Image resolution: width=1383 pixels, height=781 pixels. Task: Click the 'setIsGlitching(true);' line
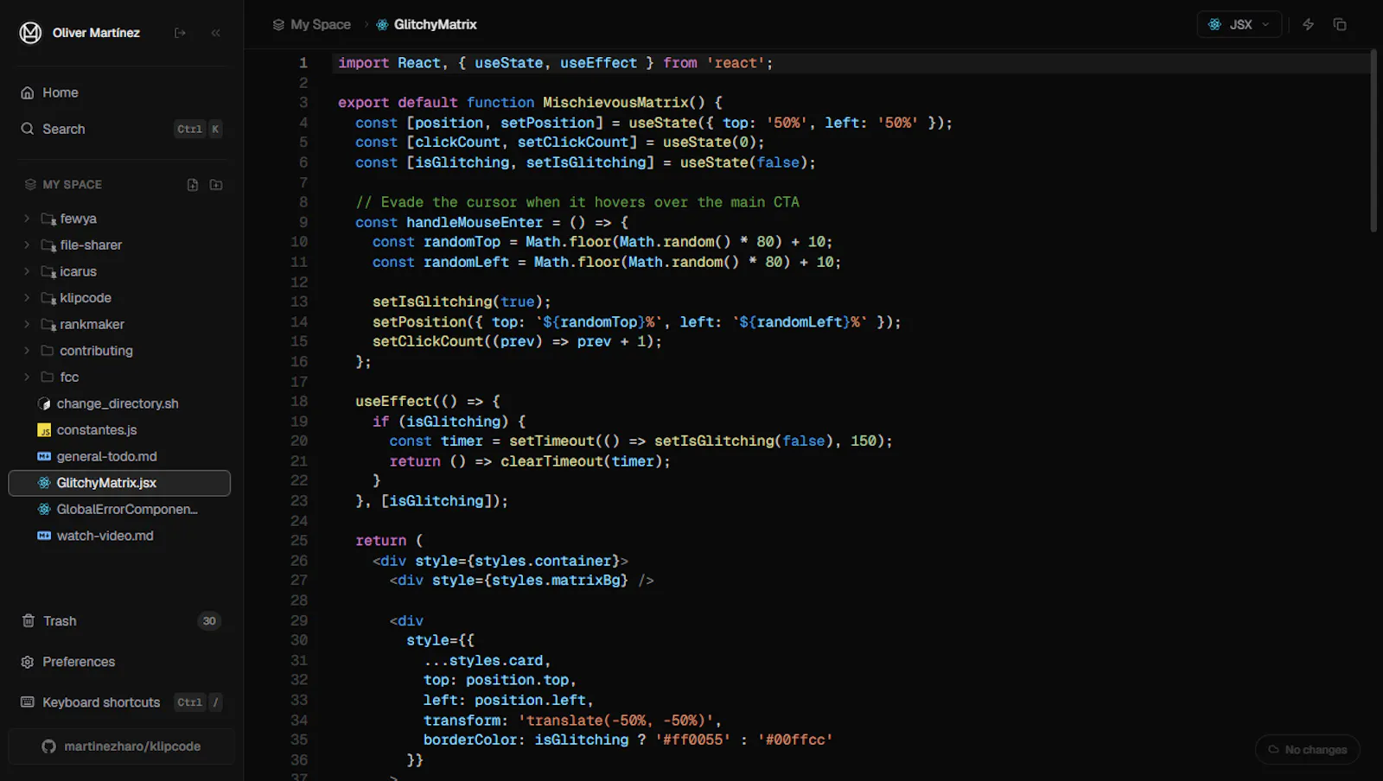coord(462,302)
